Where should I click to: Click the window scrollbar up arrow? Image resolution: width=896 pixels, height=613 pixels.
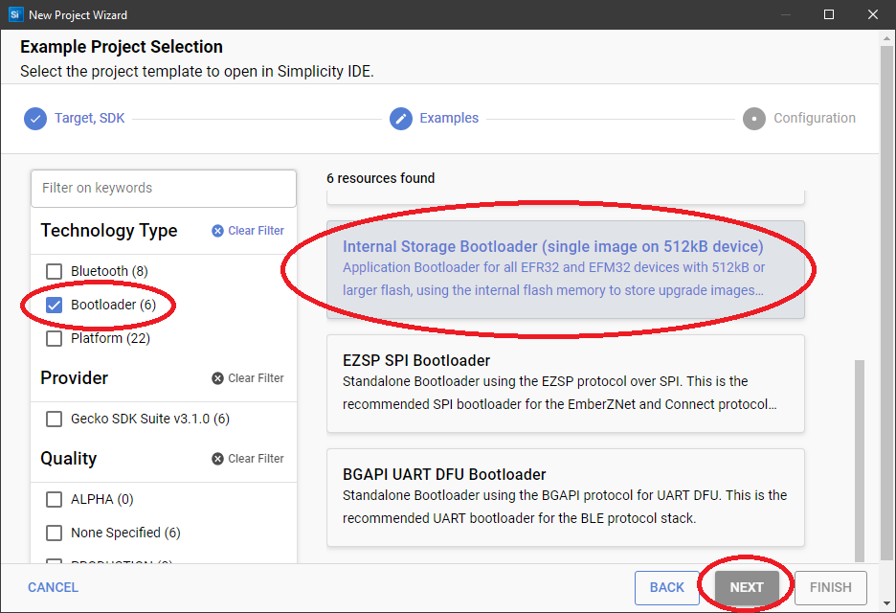point(886,39)
